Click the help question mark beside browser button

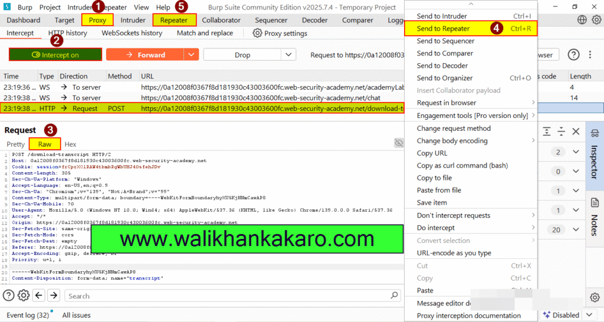tap(573, 55)
